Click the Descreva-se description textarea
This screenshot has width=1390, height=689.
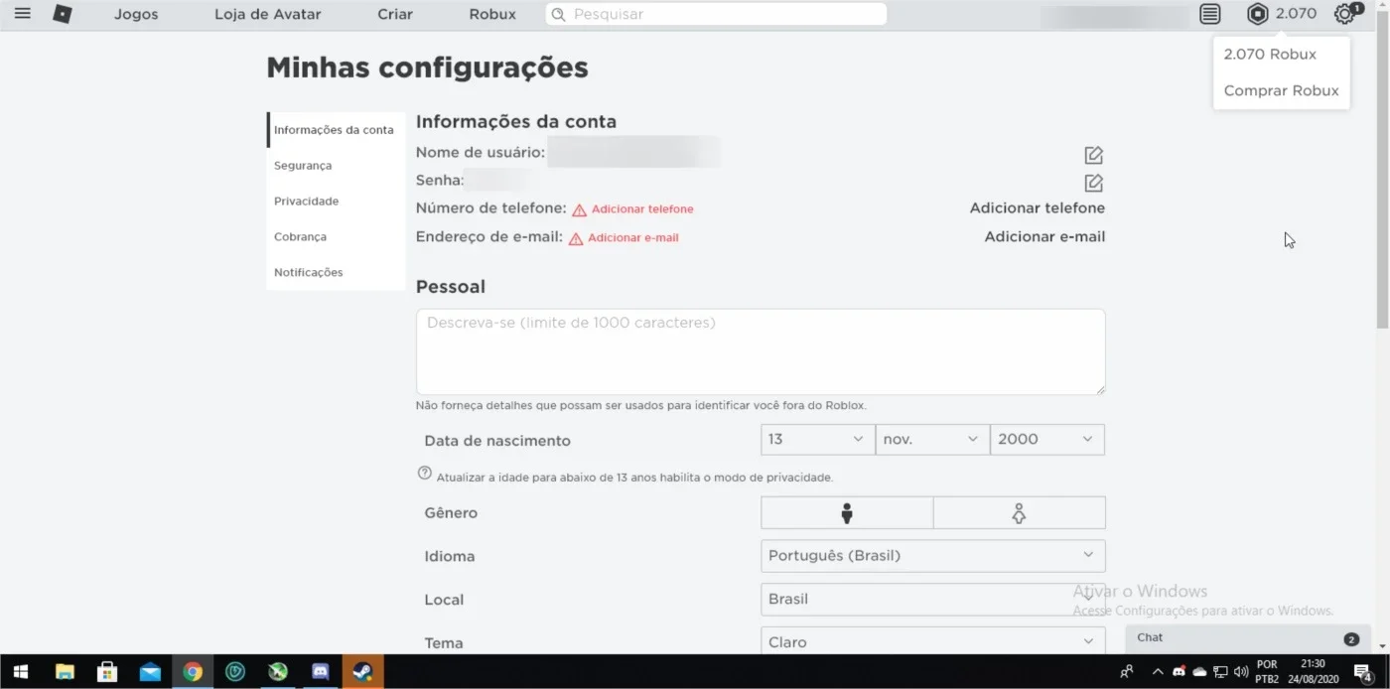click(x=761, y=351)
